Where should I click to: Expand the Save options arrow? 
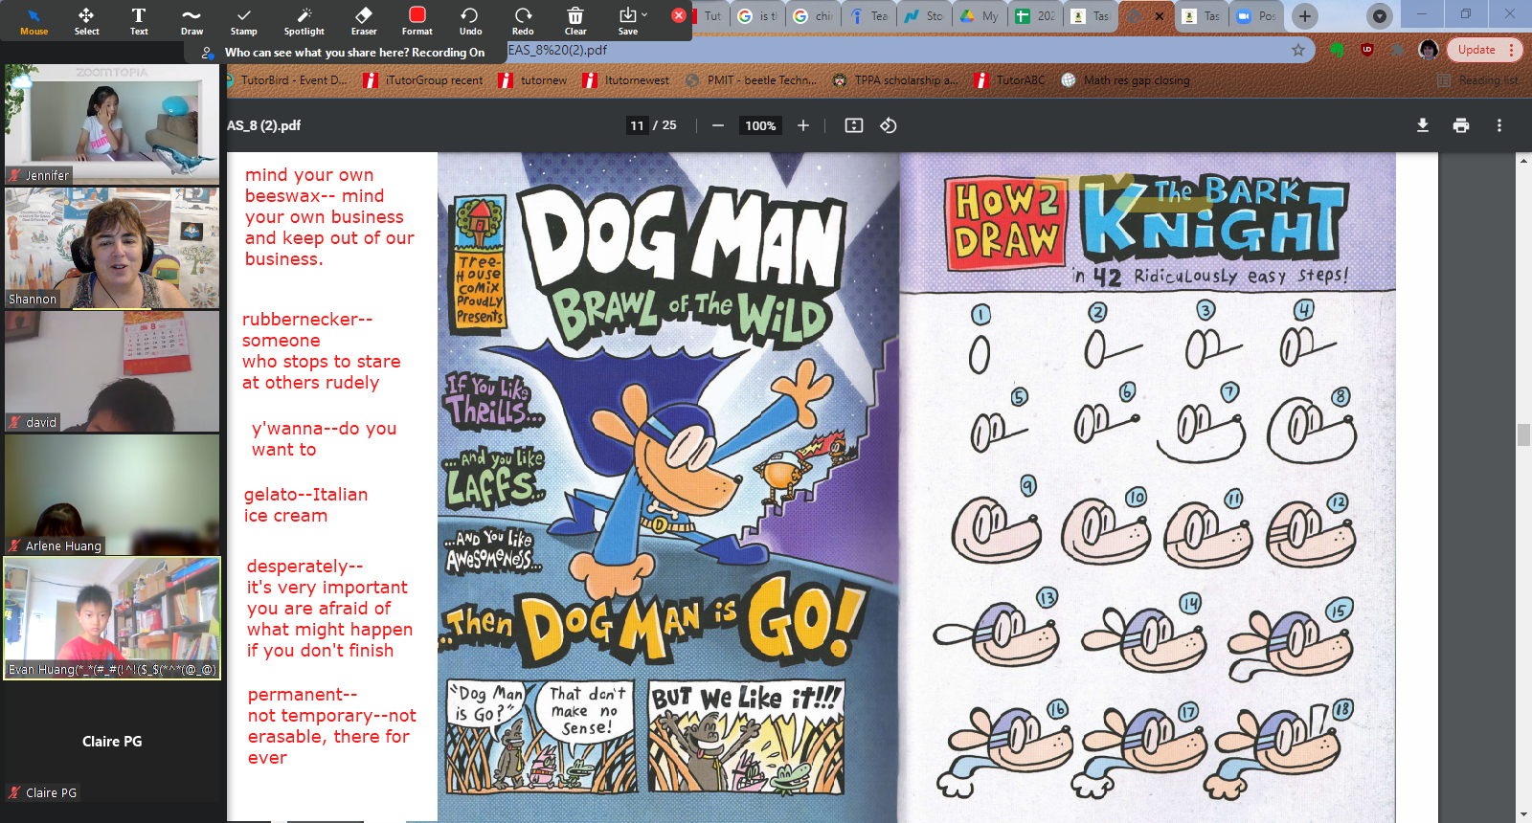click(x=644, y=14)
